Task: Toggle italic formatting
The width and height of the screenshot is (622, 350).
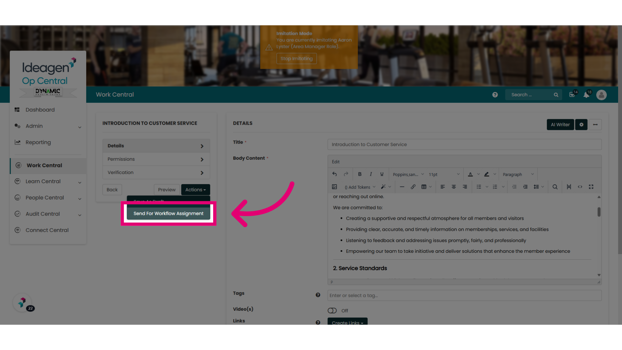Action: tap(371, 174)
